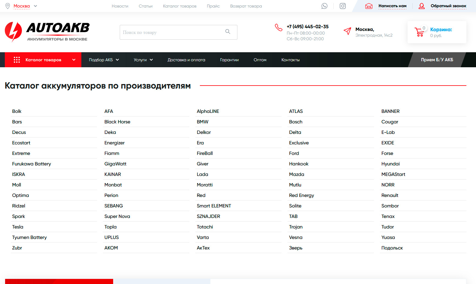476x284 pixels.
Task: Focus the Поиск по товару search field
Action: [178, 32]
